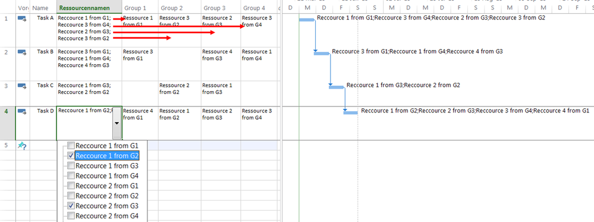Select row number 3 header
Screen dimensions: 594x222
[x=8, y=93]
